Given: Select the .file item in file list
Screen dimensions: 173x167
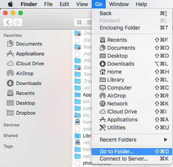Looking at the screenshot, I should [83, 40].
